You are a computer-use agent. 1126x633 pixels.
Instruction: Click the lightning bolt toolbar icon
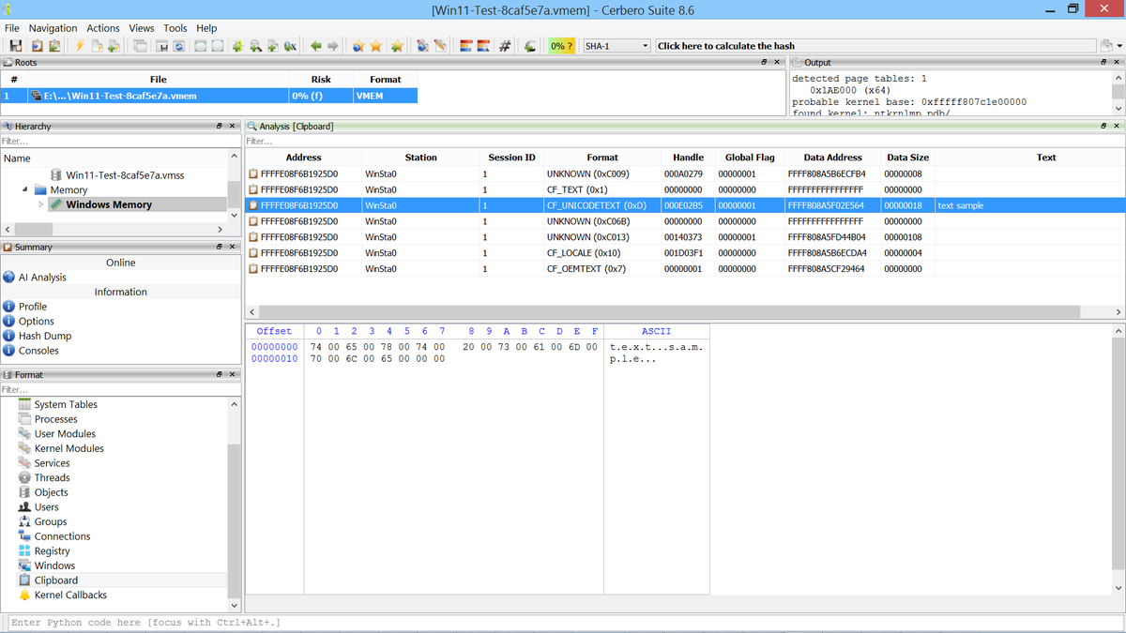click(80, 46)
